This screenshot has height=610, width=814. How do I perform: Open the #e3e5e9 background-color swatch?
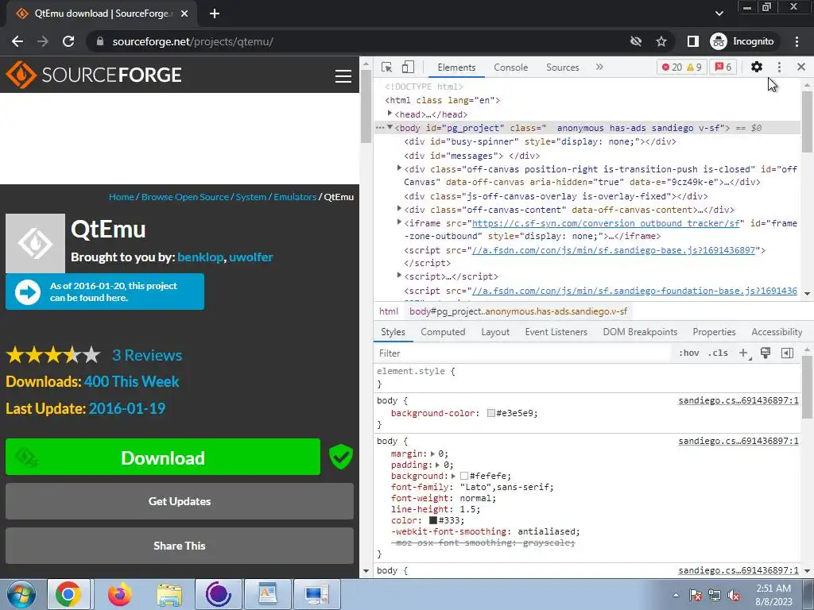[x=490, y=413]
